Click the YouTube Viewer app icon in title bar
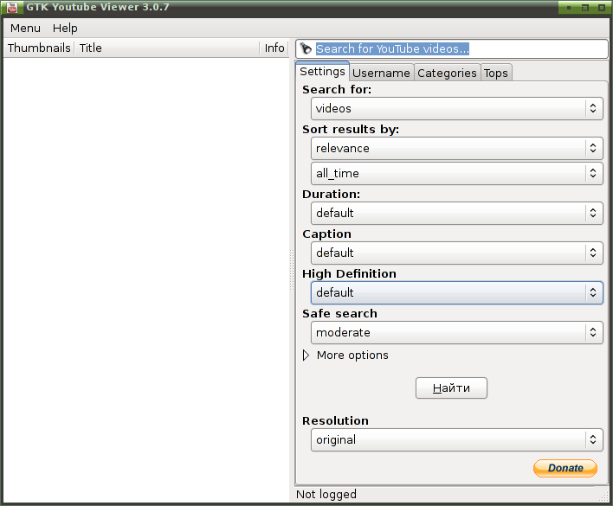Screen dimensions: 613x506 point(12,7)
